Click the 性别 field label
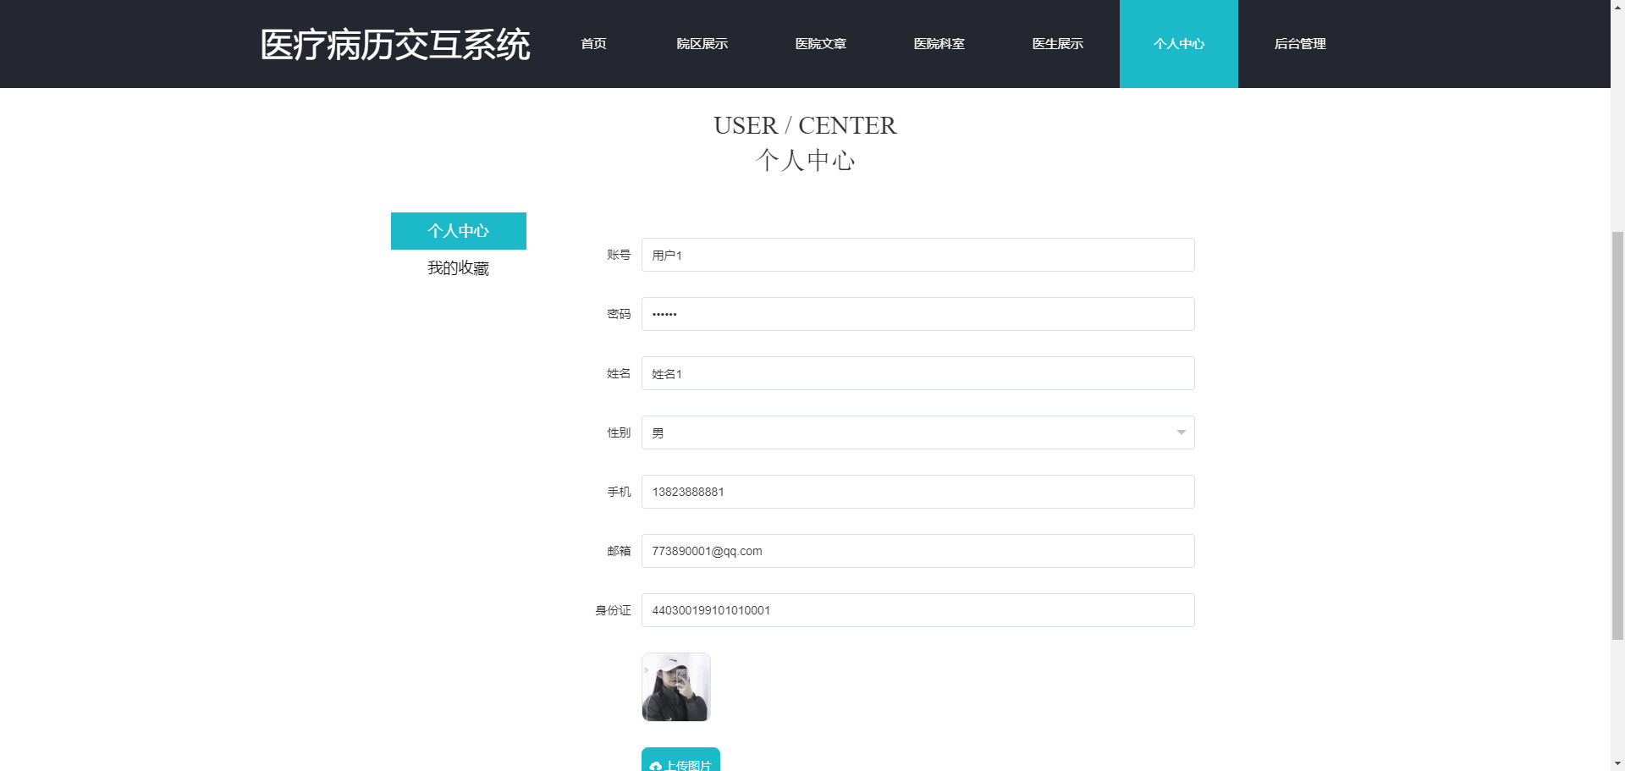 (619, 432)
